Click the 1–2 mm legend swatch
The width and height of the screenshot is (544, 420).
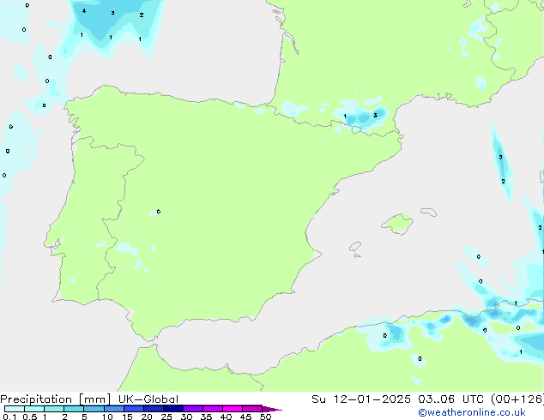[54, 409]
